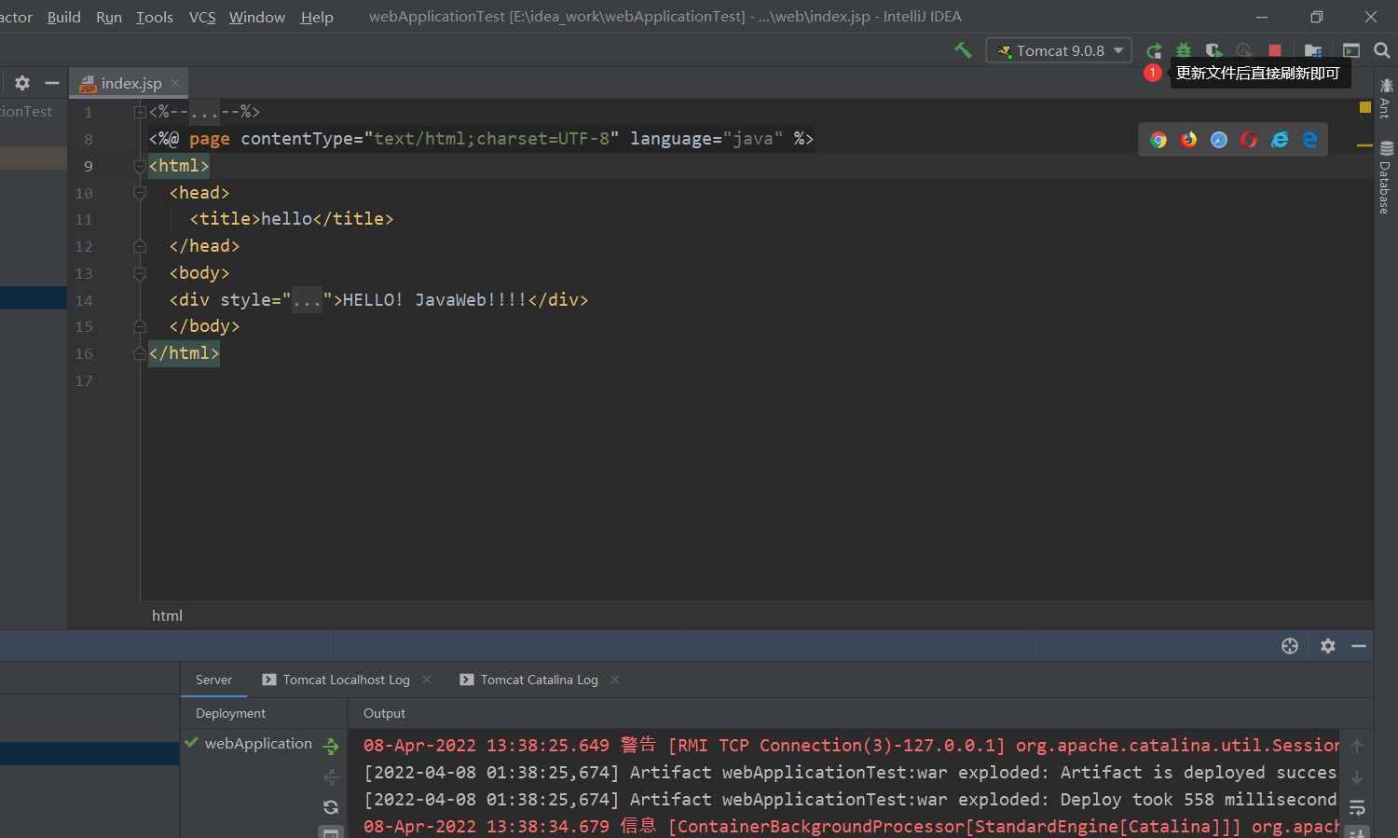The height and width of the screenshot is (838, 1398).
Task: Open Search Everywhere magnifier icon
Action: pyautogui.click(x=1382, y=50)
